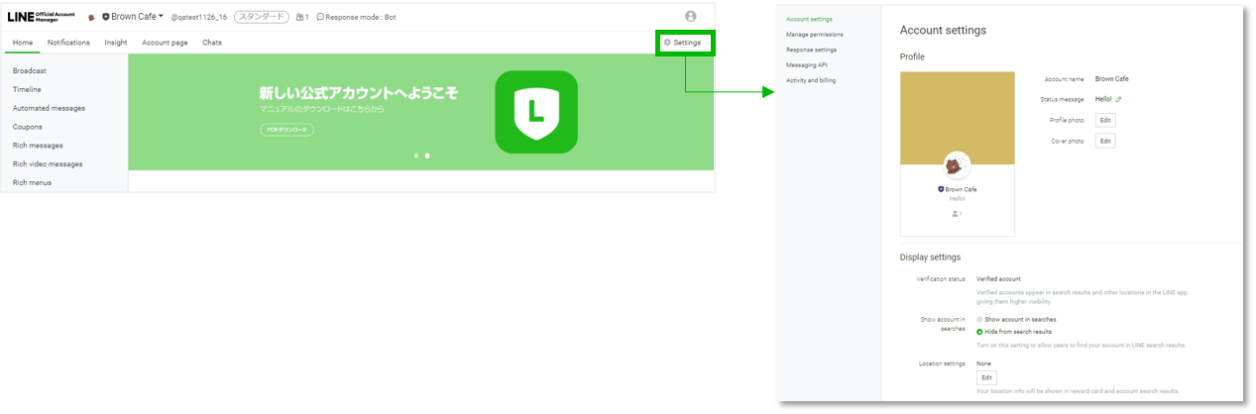Click Edit button for Profile photo
This screenshot has height=414, width=1256.
(x=1105, y=120)
